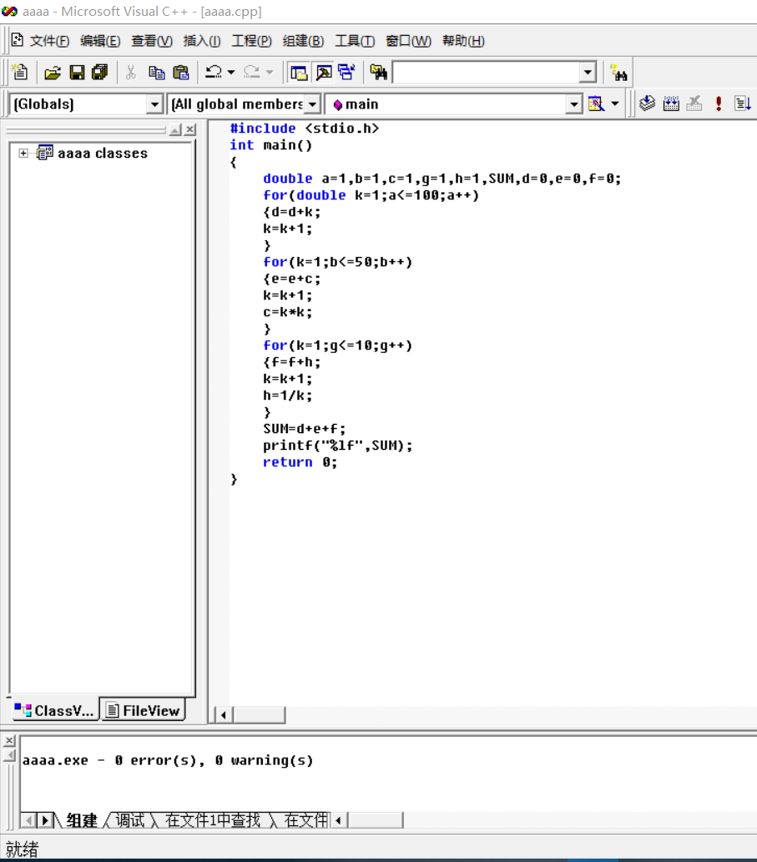Viewport: 757px width, 862px height.
Task: Open the 窗口(W) menu
Action: click(408, 41)
